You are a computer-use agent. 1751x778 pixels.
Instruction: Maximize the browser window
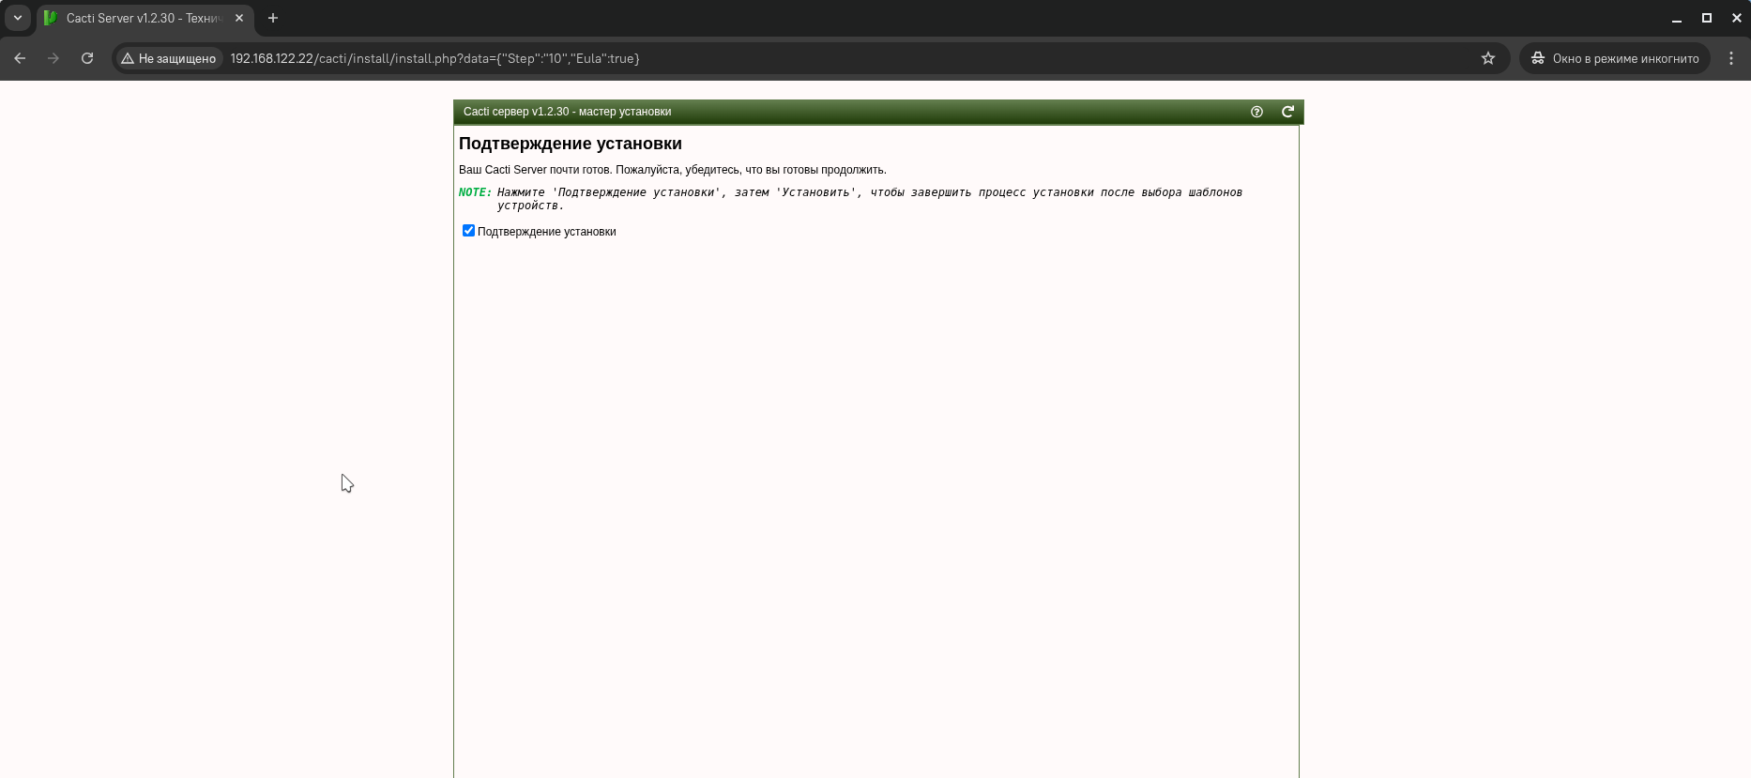pos(1707,18)
